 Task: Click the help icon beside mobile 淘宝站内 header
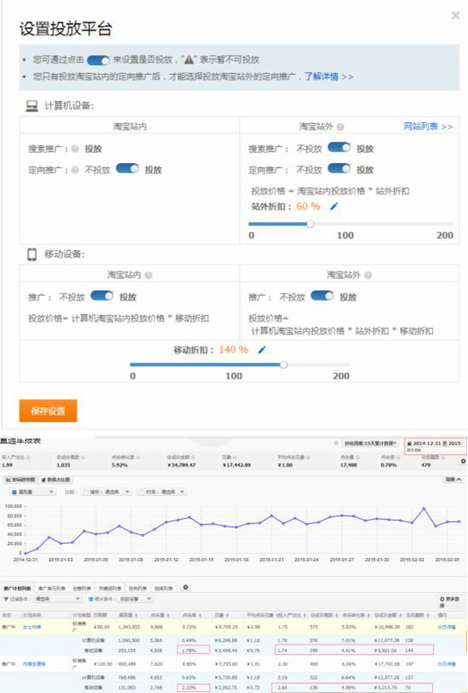(149, 275)
